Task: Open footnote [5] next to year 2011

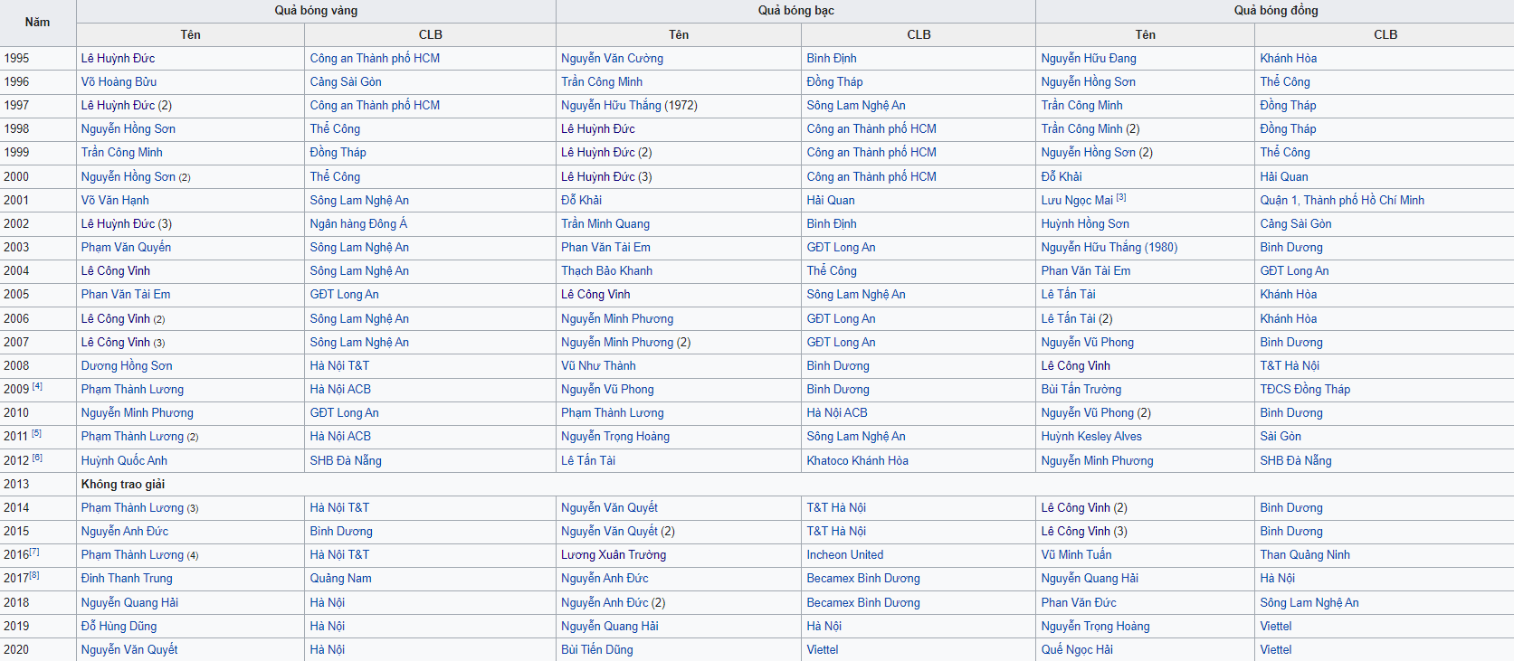Action: (36, 433)
